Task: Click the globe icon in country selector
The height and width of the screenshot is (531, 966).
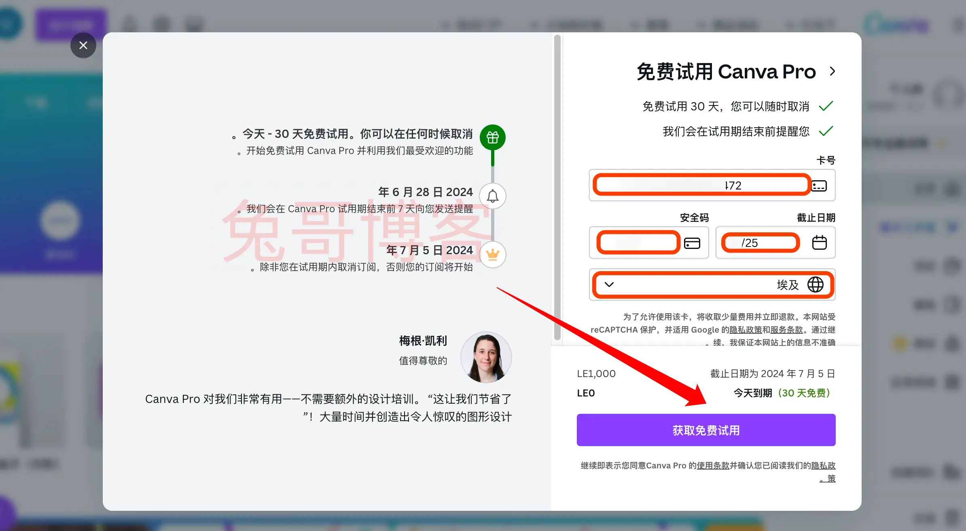Action: click(815, 284)
